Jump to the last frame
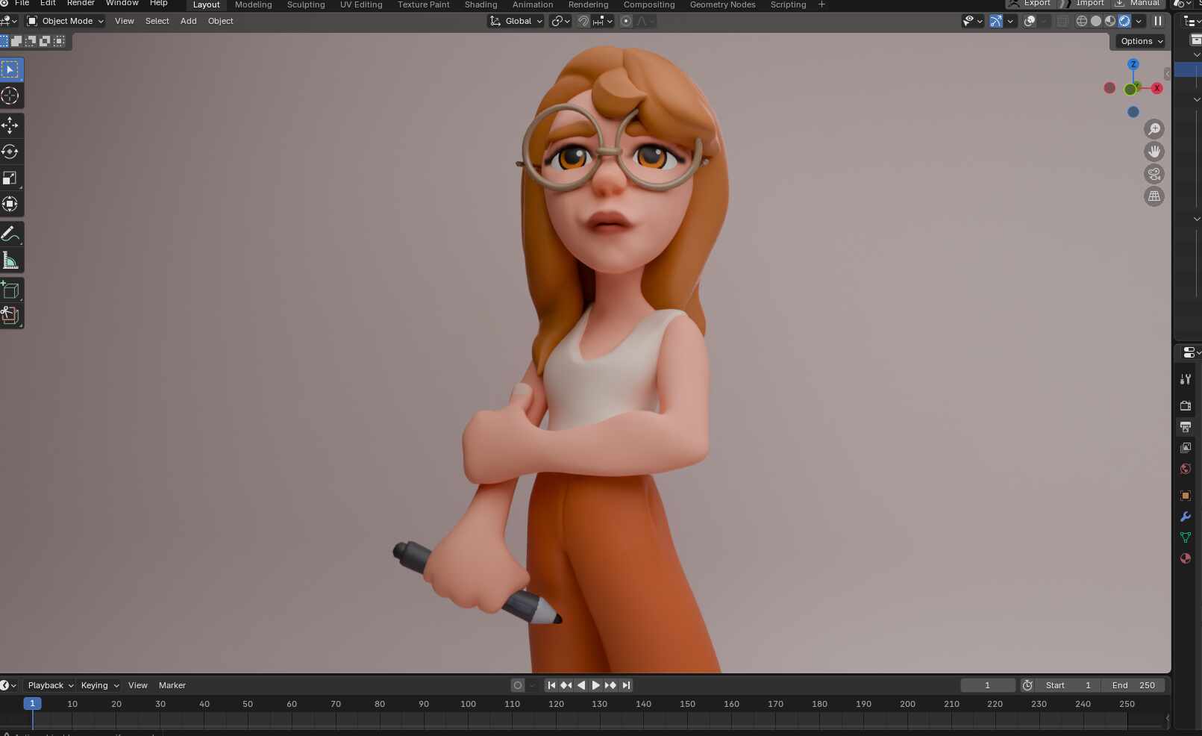 coord(626,685)
